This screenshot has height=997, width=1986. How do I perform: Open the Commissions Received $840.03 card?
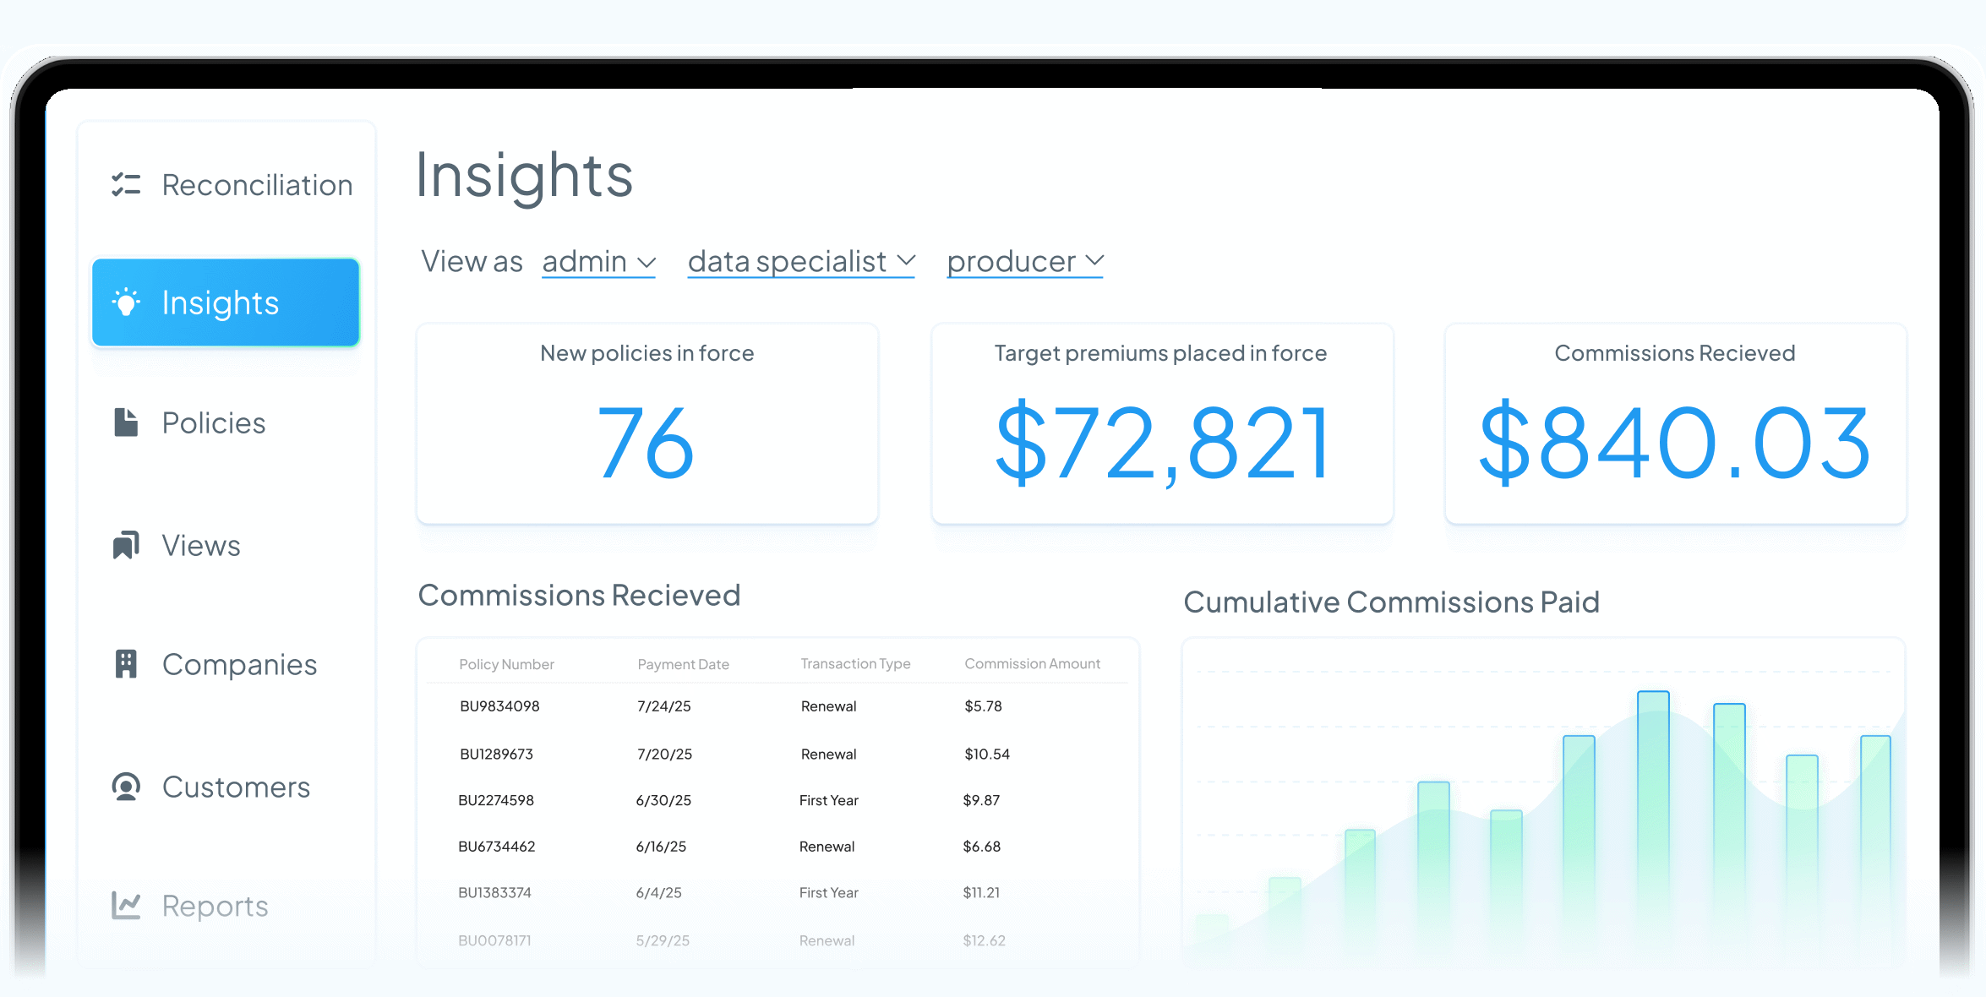pos(1675,423)
